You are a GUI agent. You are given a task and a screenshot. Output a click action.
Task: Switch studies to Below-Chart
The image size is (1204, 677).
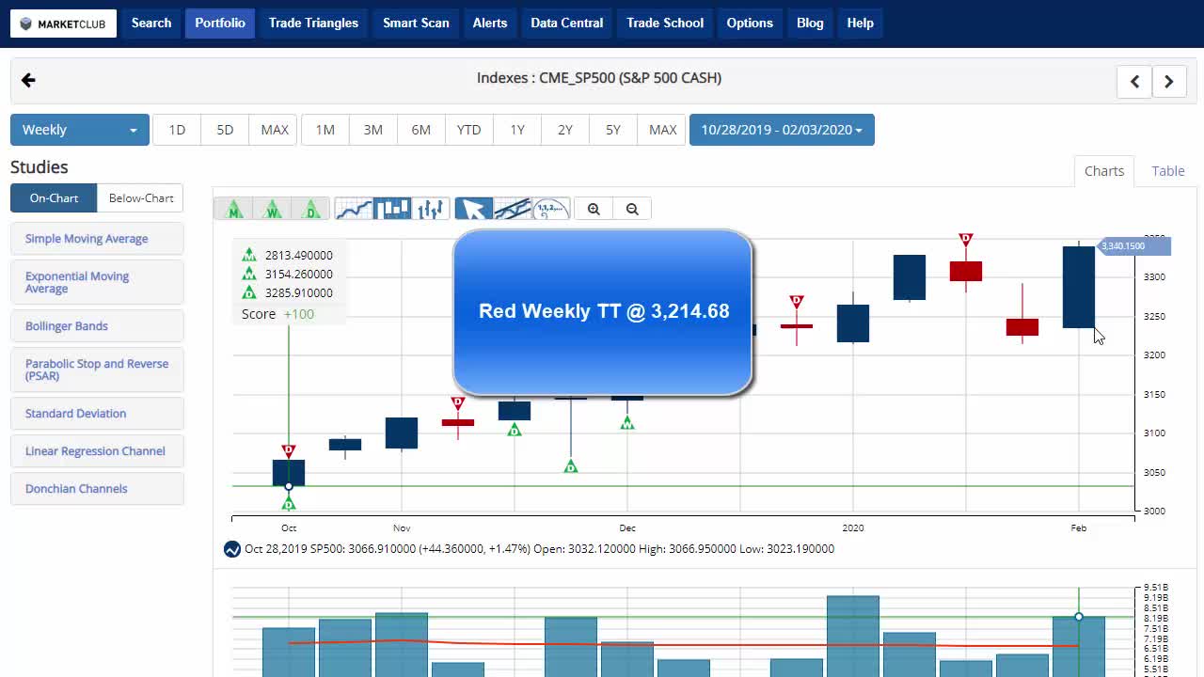(x=141, y=198)
